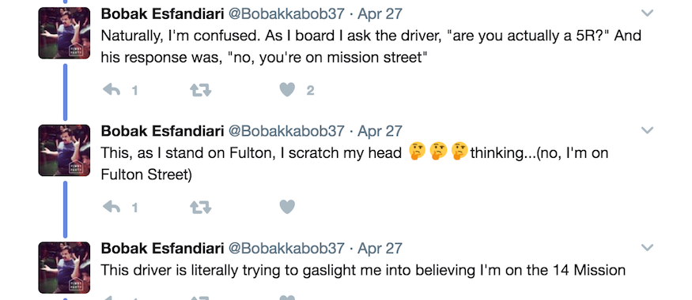
Task: Open the Apr 27 timestamp of the first tweet
Action: coord(380,13)
